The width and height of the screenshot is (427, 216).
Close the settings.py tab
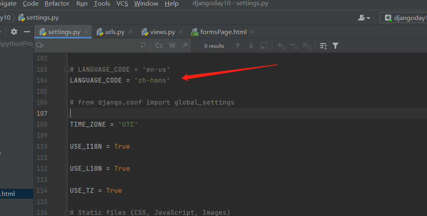(86, 32)
